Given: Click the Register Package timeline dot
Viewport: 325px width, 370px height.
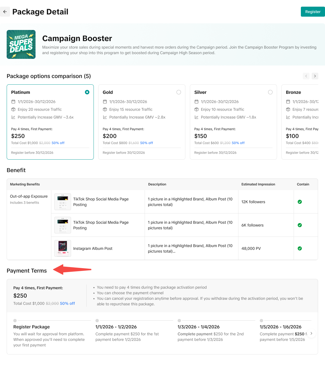Looking at the screenshot, I should [15, 321].
